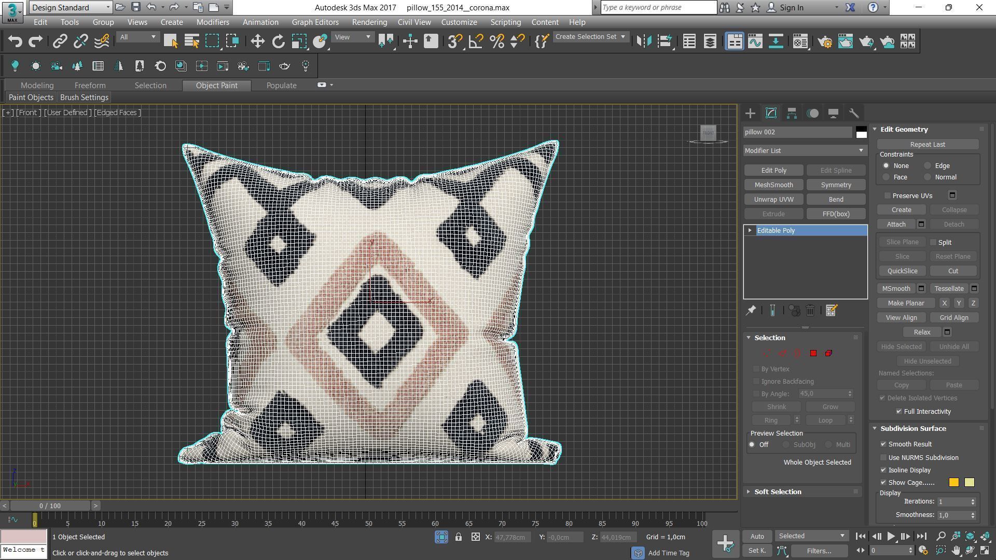Click the Iterations spinner arrows

click(973, 502)
